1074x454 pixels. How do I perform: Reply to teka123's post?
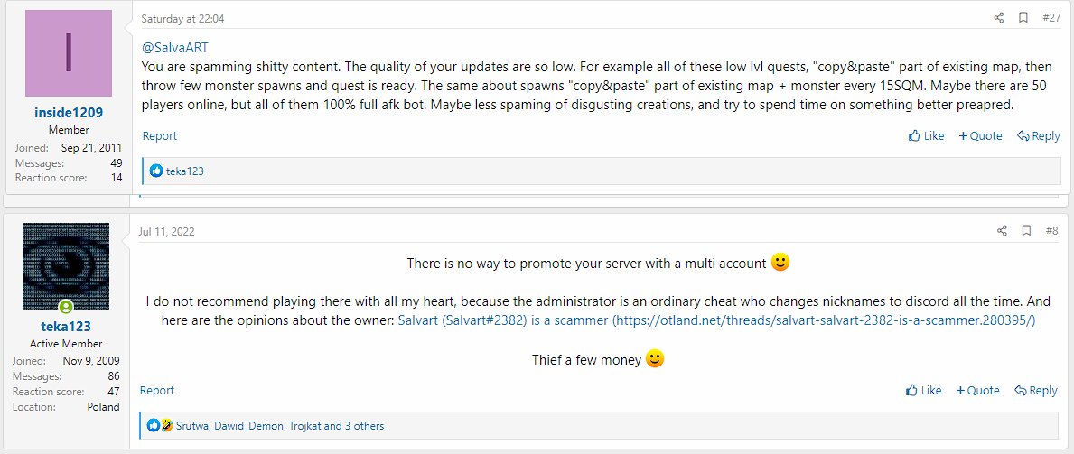pos(1035,391)
